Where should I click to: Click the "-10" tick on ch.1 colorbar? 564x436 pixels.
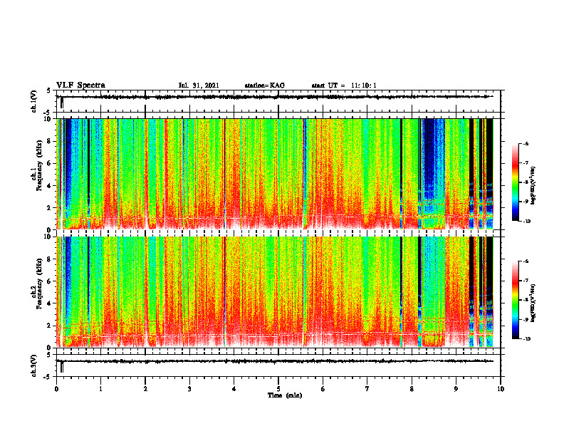(527, 222)
